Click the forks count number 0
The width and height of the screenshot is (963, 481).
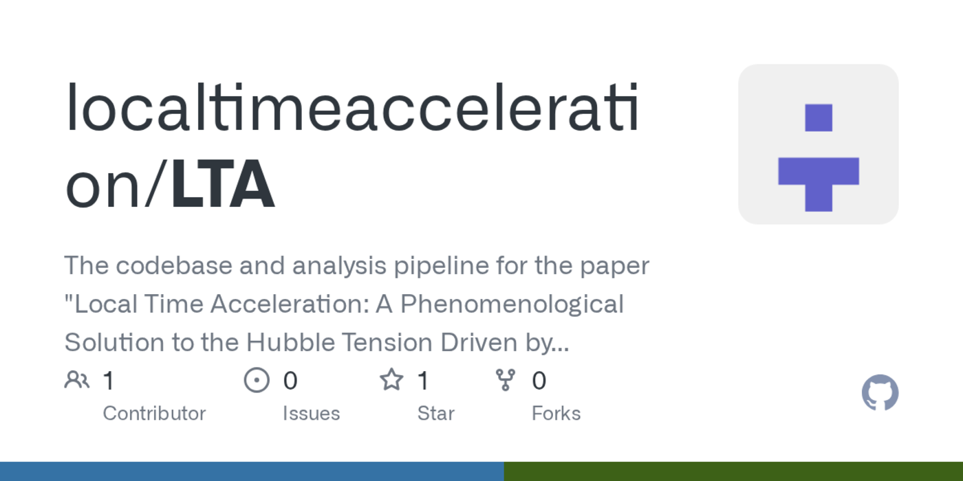pyautogui.click(x=539, y=380)
